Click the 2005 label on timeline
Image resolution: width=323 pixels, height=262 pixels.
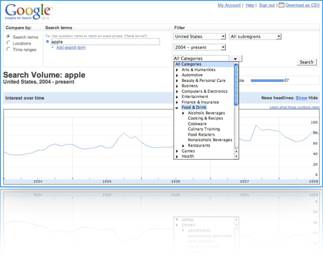[x=107, y=181]
